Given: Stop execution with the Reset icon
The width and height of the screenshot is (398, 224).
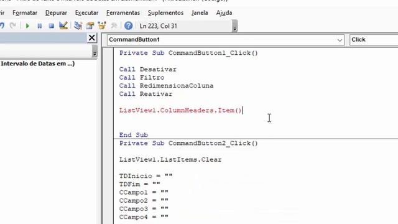Looking at the screenshot, I should click(51, 26).
